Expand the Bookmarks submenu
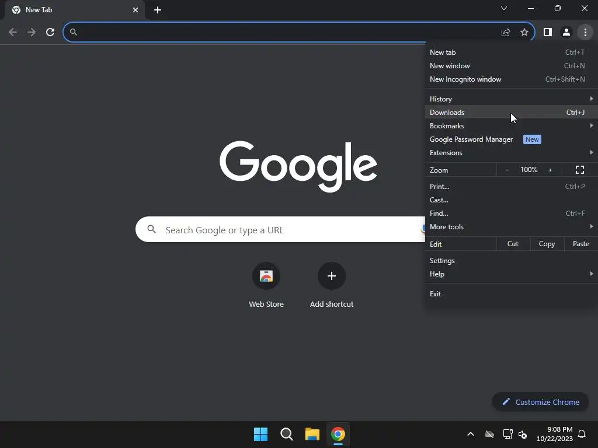Screen dimensions: 598x448 [511, 126]
